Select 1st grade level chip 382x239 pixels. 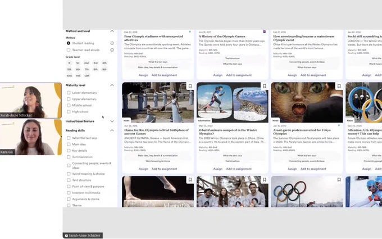point(78,63)
